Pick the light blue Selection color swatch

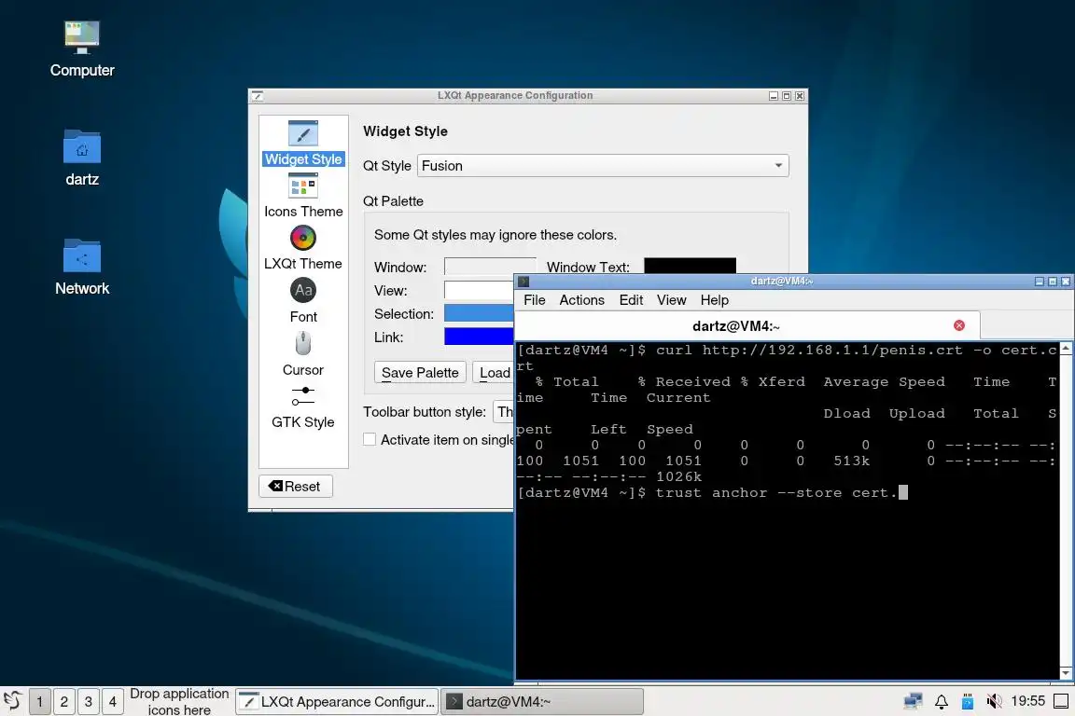[479, 313]
